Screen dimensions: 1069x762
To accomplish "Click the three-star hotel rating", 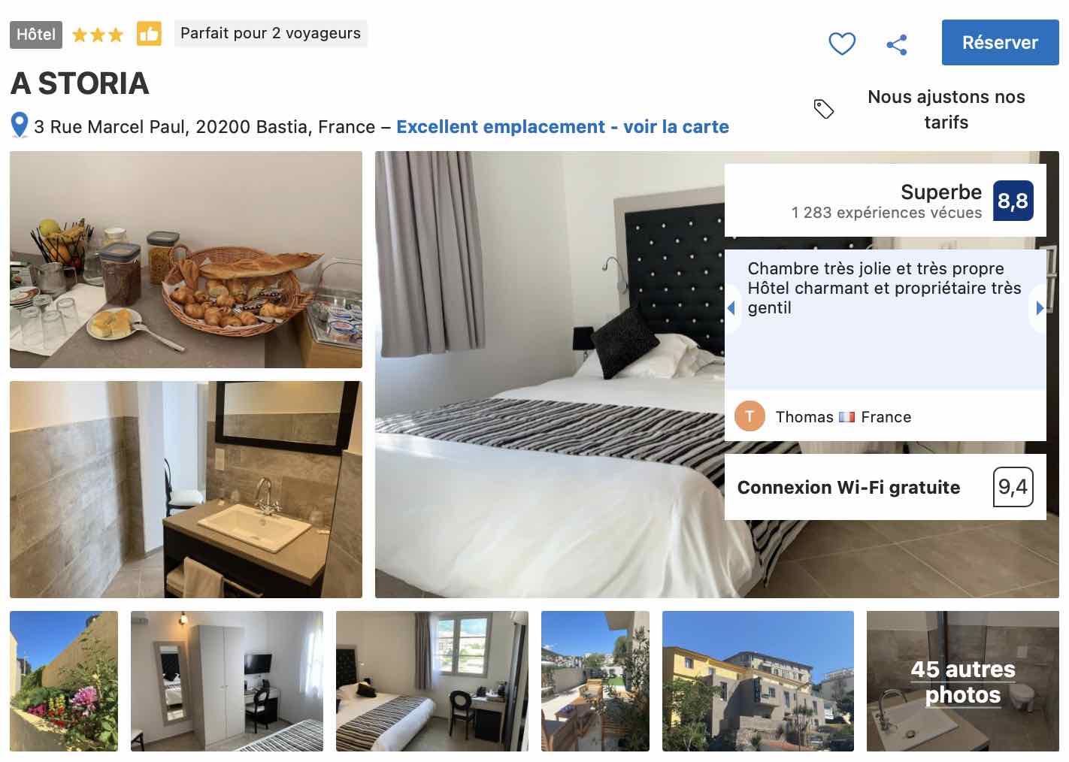I will (x=98, y=35).
